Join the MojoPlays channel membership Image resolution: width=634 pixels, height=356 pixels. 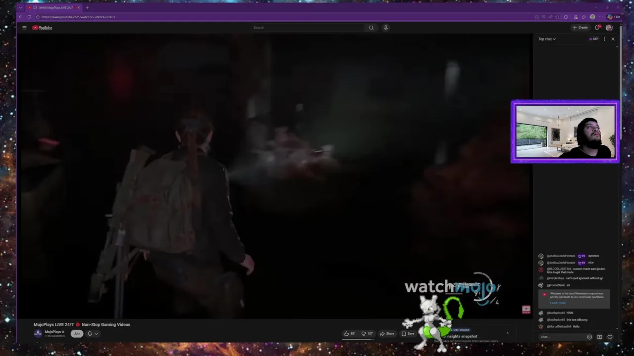(77, 334)
